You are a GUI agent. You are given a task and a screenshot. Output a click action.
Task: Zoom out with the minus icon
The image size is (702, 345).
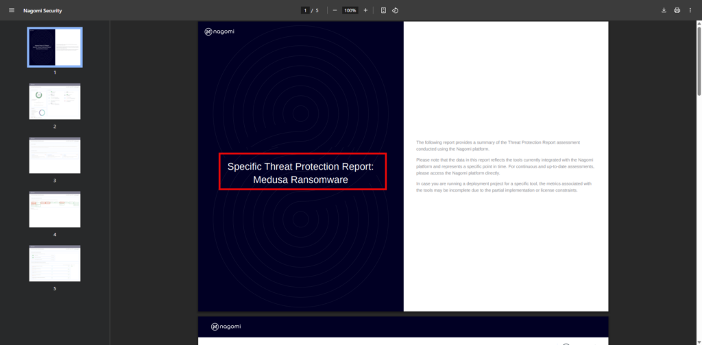(335, 10)
